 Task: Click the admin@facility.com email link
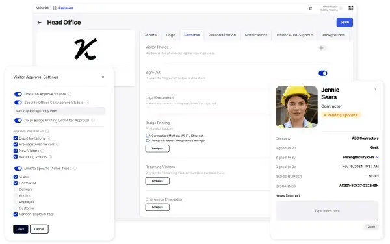click(x=358, y=157)
